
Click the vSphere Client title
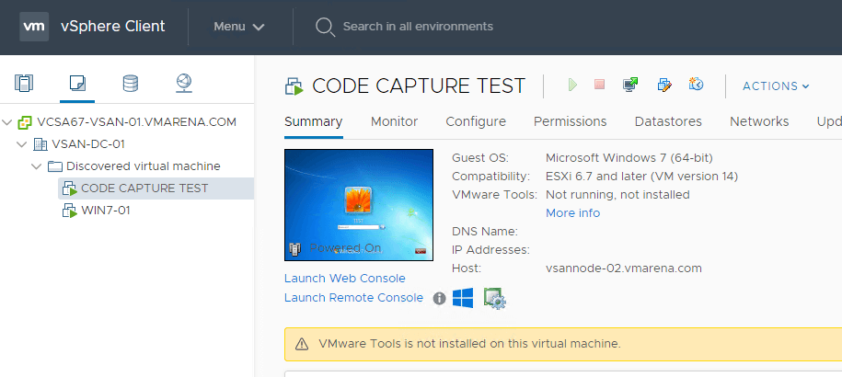(x=113, y=27)
